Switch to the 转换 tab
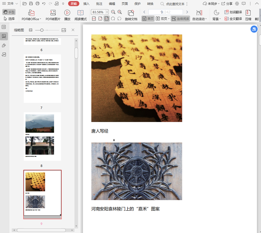The width and height of the screenshot is (261, 233). point(150,4)
